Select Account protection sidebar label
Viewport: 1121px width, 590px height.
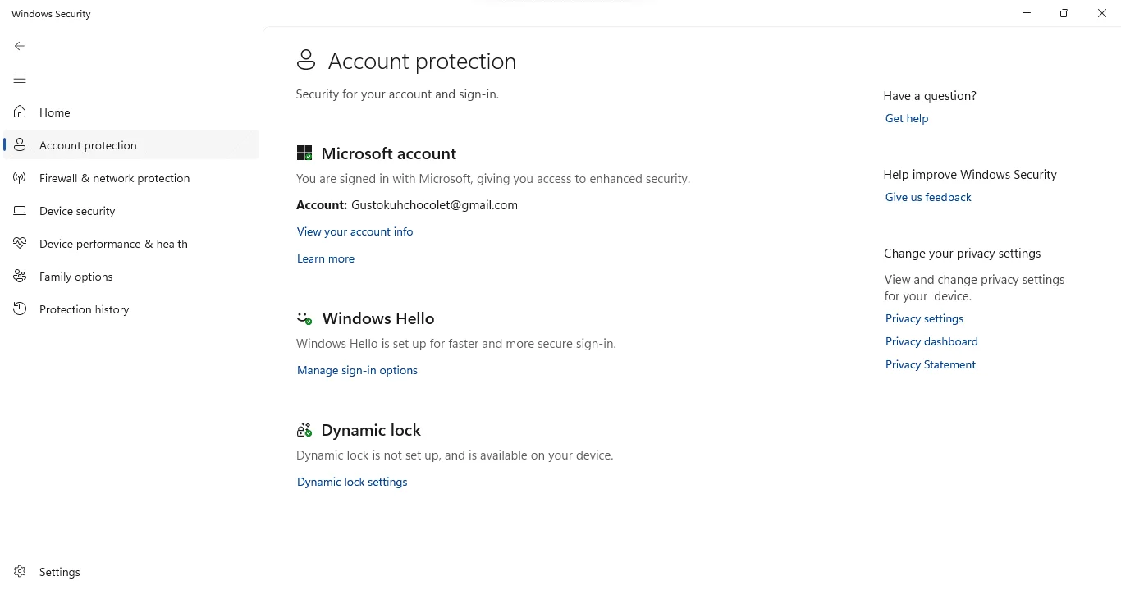pyautogui.click(x=88, y=145)
